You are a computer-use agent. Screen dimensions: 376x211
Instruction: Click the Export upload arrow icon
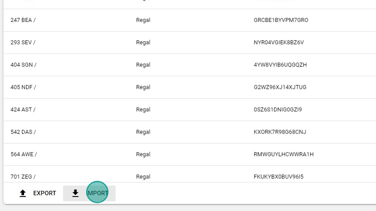tap(23, 193)
